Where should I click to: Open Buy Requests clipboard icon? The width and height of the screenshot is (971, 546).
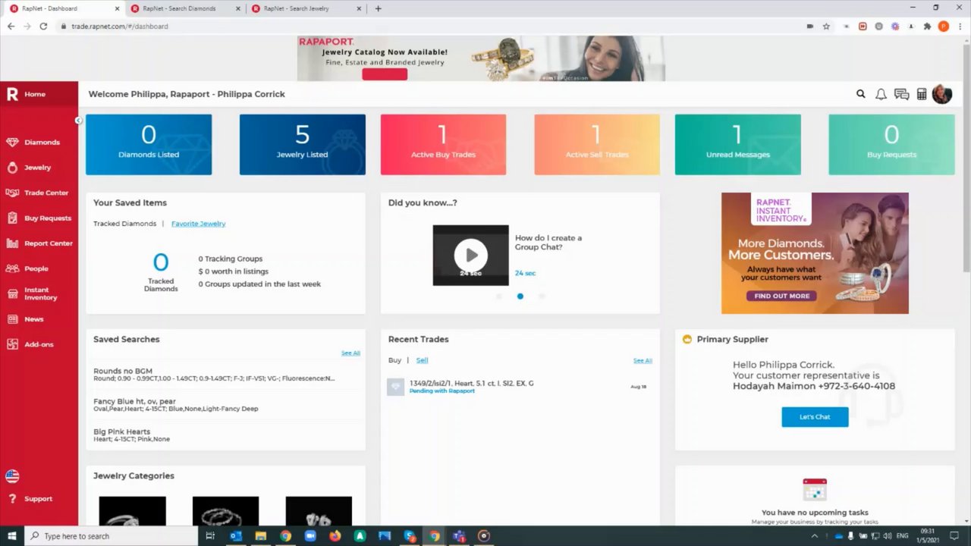(x=12, y=218)
